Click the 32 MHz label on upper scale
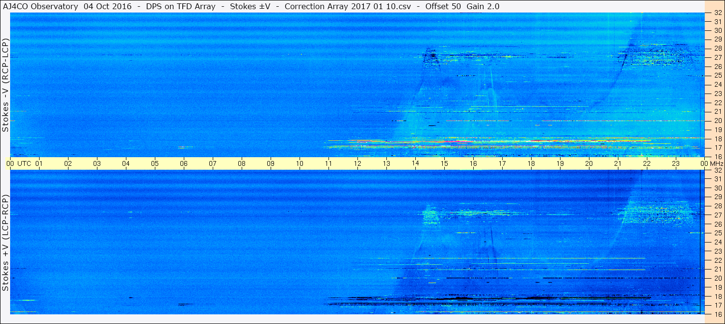725x324 pixels. tap(717, 13)
